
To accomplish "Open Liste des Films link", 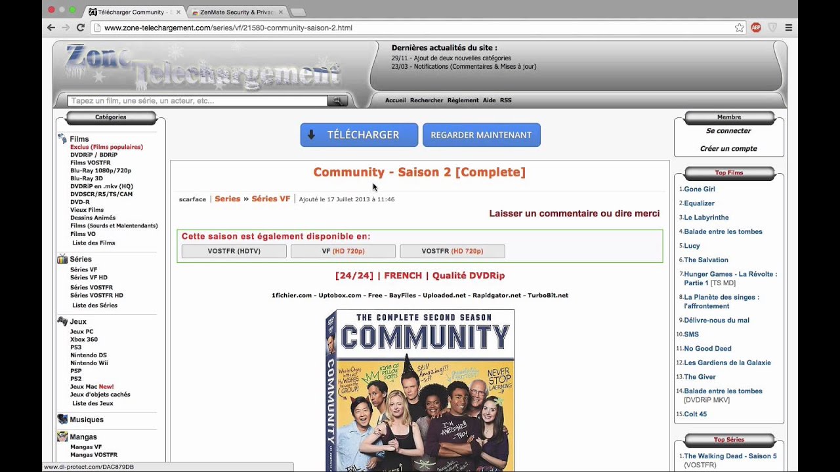I will [93, 243].
